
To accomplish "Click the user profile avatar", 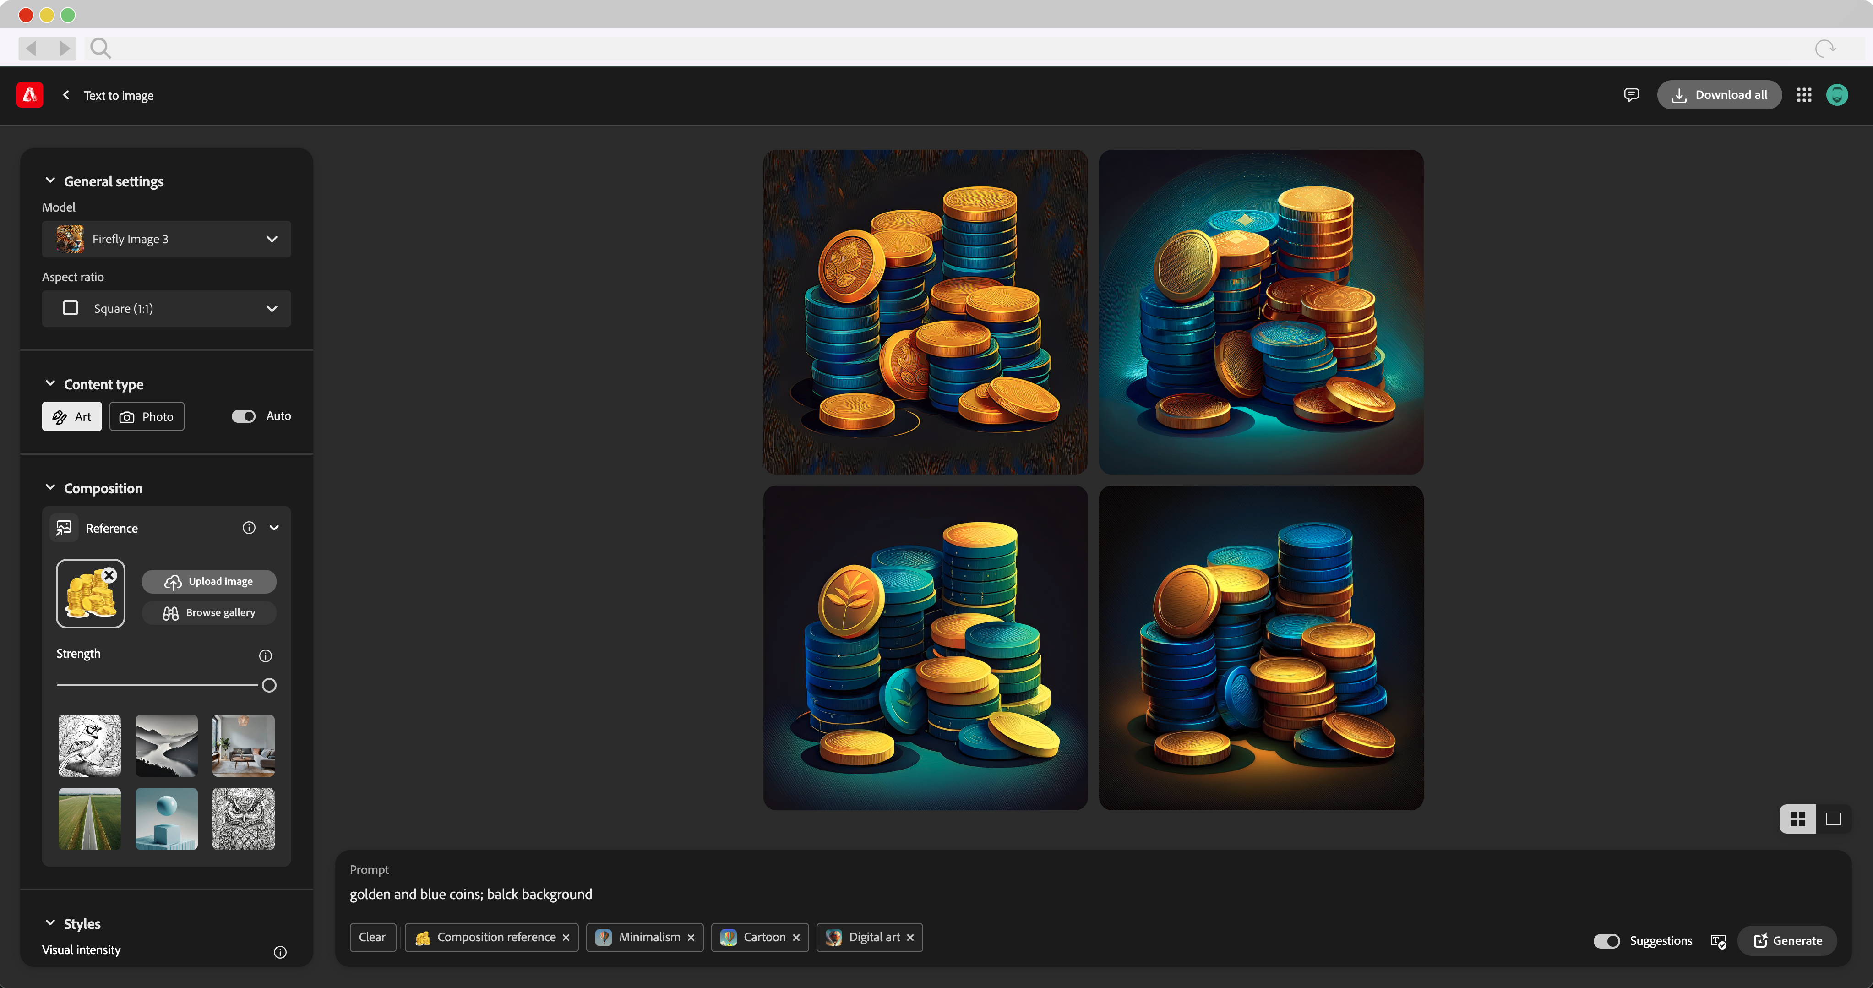I will [1837, 95].
